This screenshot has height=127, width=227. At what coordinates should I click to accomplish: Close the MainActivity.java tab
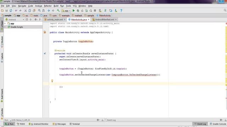pos(89,19)
